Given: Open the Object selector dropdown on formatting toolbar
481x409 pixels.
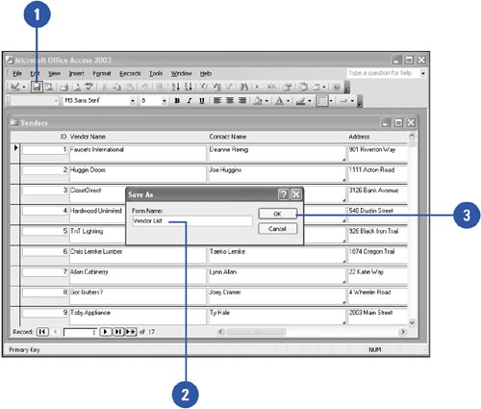Looking at the screenshot, I should (x=56, y=101).
